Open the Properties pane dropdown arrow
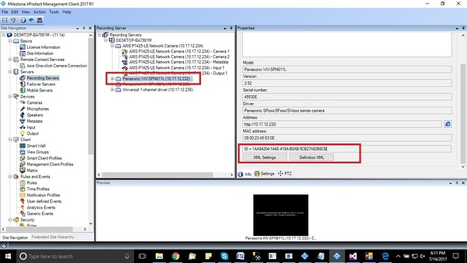This screenshot has width=467, height=263. [x=457, y=28]
